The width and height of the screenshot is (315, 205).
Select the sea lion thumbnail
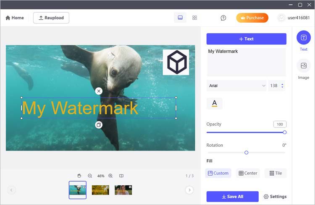click(78, 190)
